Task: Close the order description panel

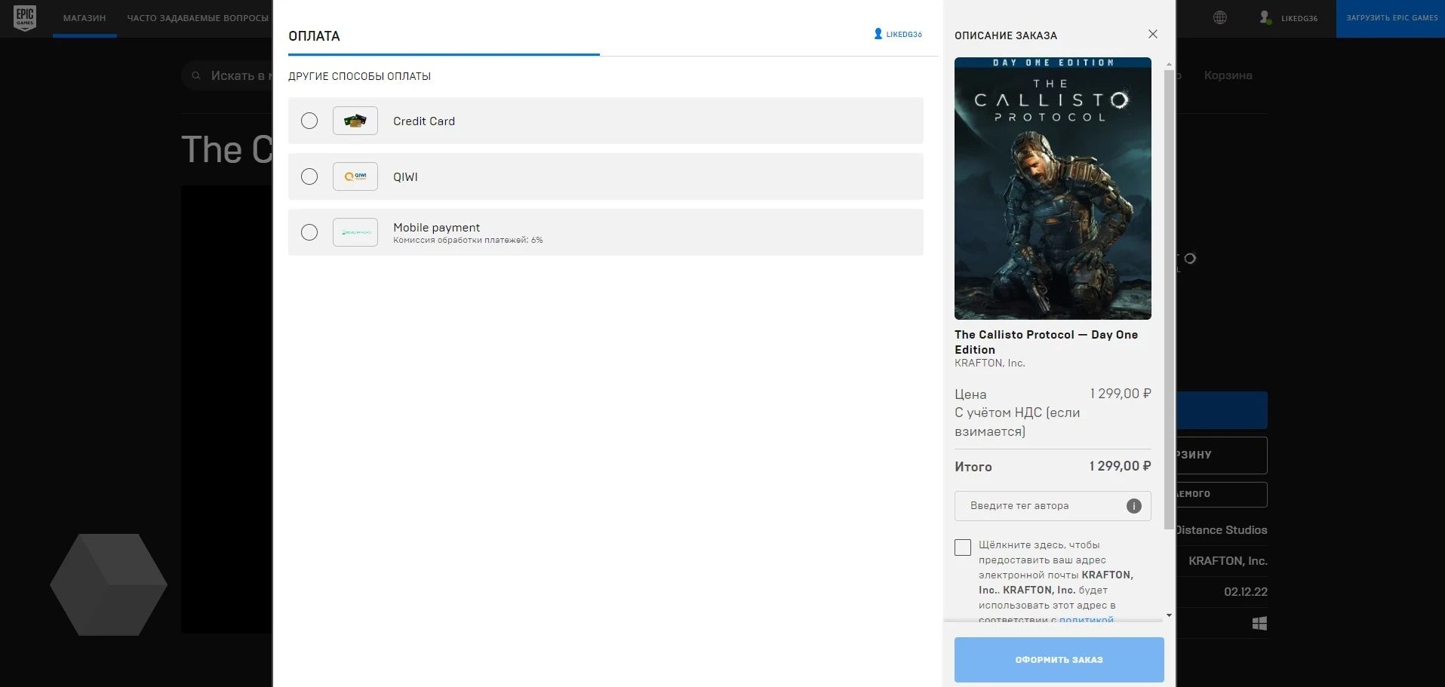Action: (x=1153, y=34)
